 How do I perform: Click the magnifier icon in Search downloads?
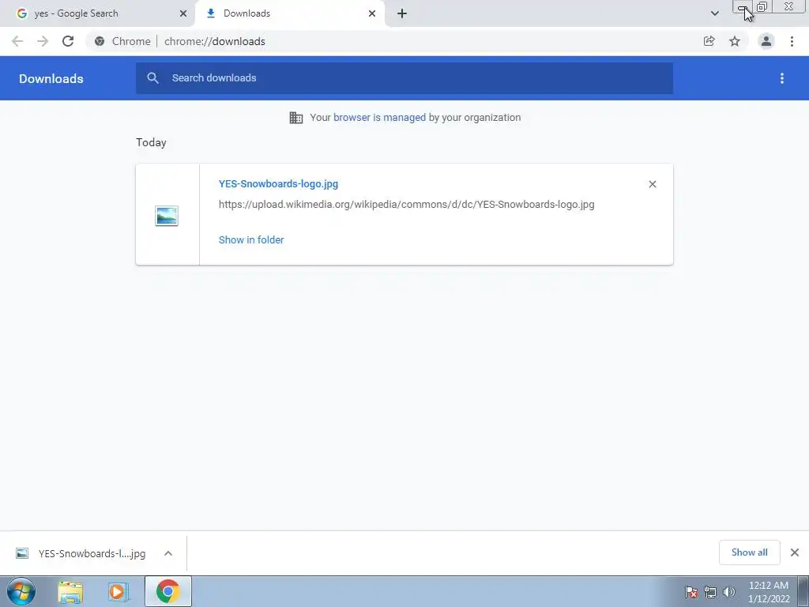coord(152,78)
